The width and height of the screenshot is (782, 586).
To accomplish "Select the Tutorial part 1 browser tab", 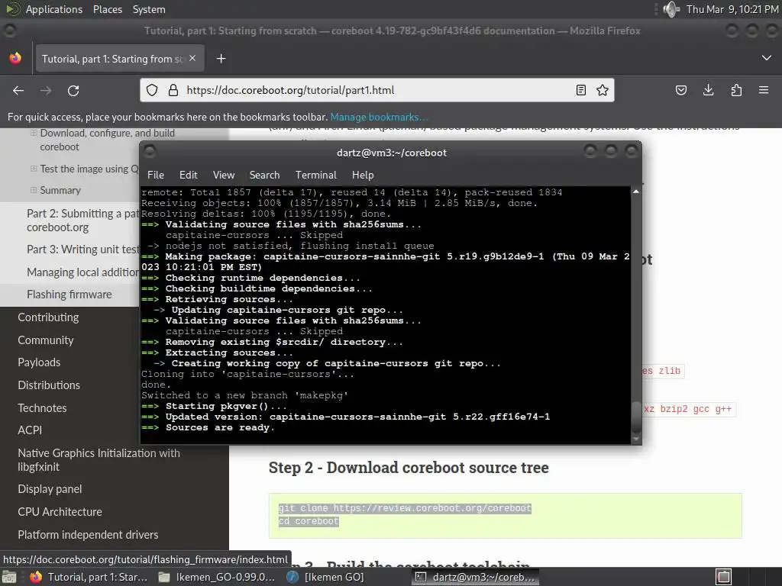I will 120,59.
